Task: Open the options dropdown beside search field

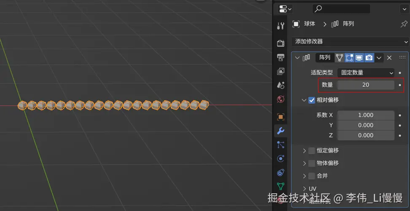Action: click(x=404, y=9)
